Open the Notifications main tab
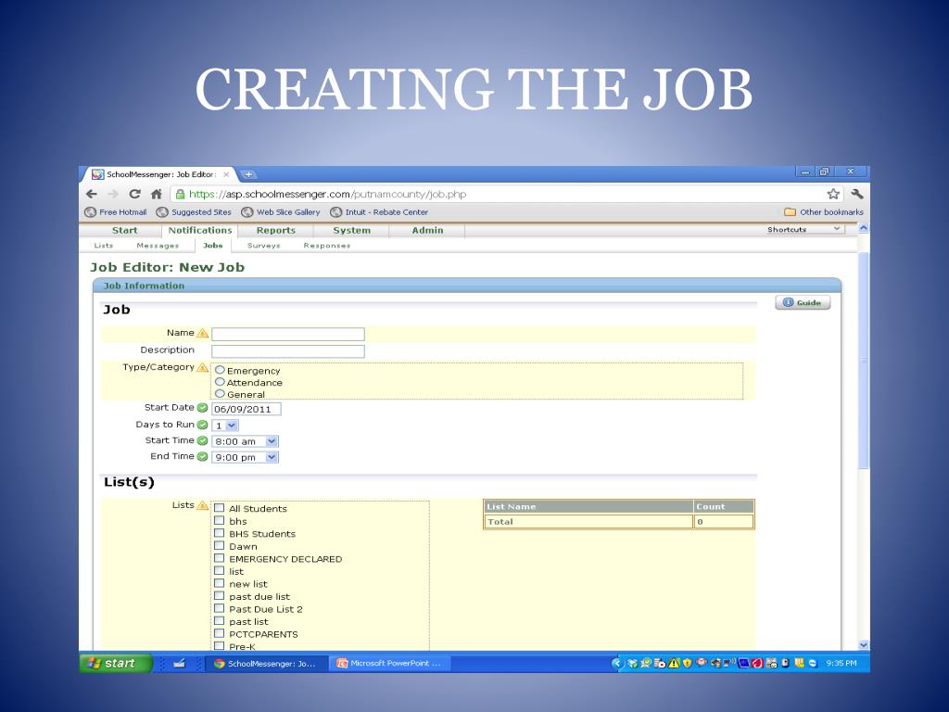The width and height of the screenshot is (949, 712). [200, 230]
